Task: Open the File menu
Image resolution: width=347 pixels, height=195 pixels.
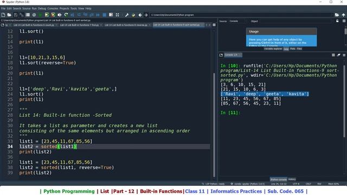Action: (3, 9)
